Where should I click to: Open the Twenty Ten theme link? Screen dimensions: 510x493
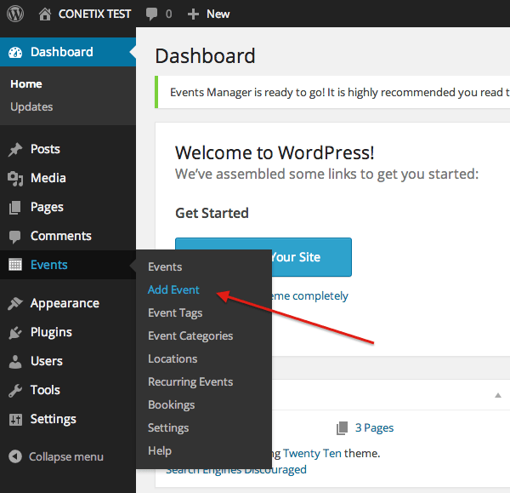click(312, 454)
